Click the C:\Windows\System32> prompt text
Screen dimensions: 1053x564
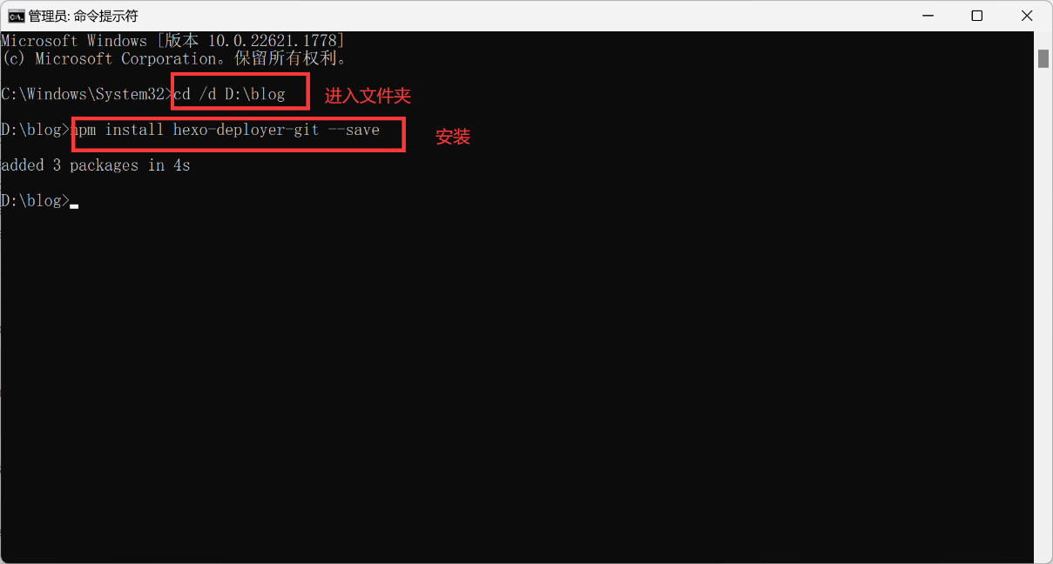tap(87, 94)
